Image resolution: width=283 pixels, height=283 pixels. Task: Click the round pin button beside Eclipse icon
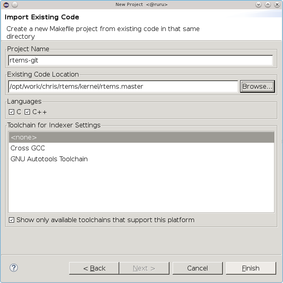coord(14,4)
